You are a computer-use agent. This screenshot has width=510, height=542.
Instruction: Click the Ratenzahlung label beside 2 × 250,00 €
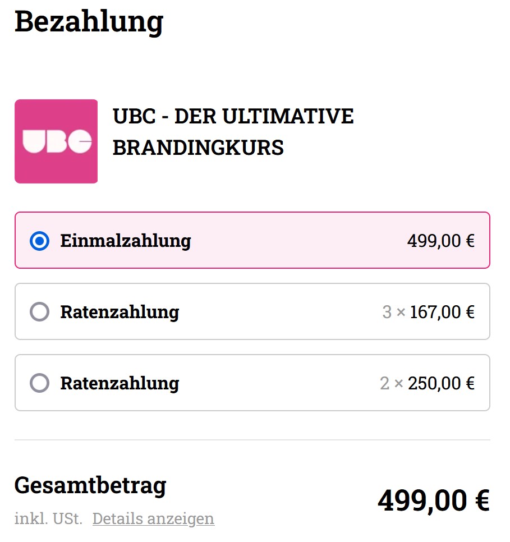pos(120,384)
